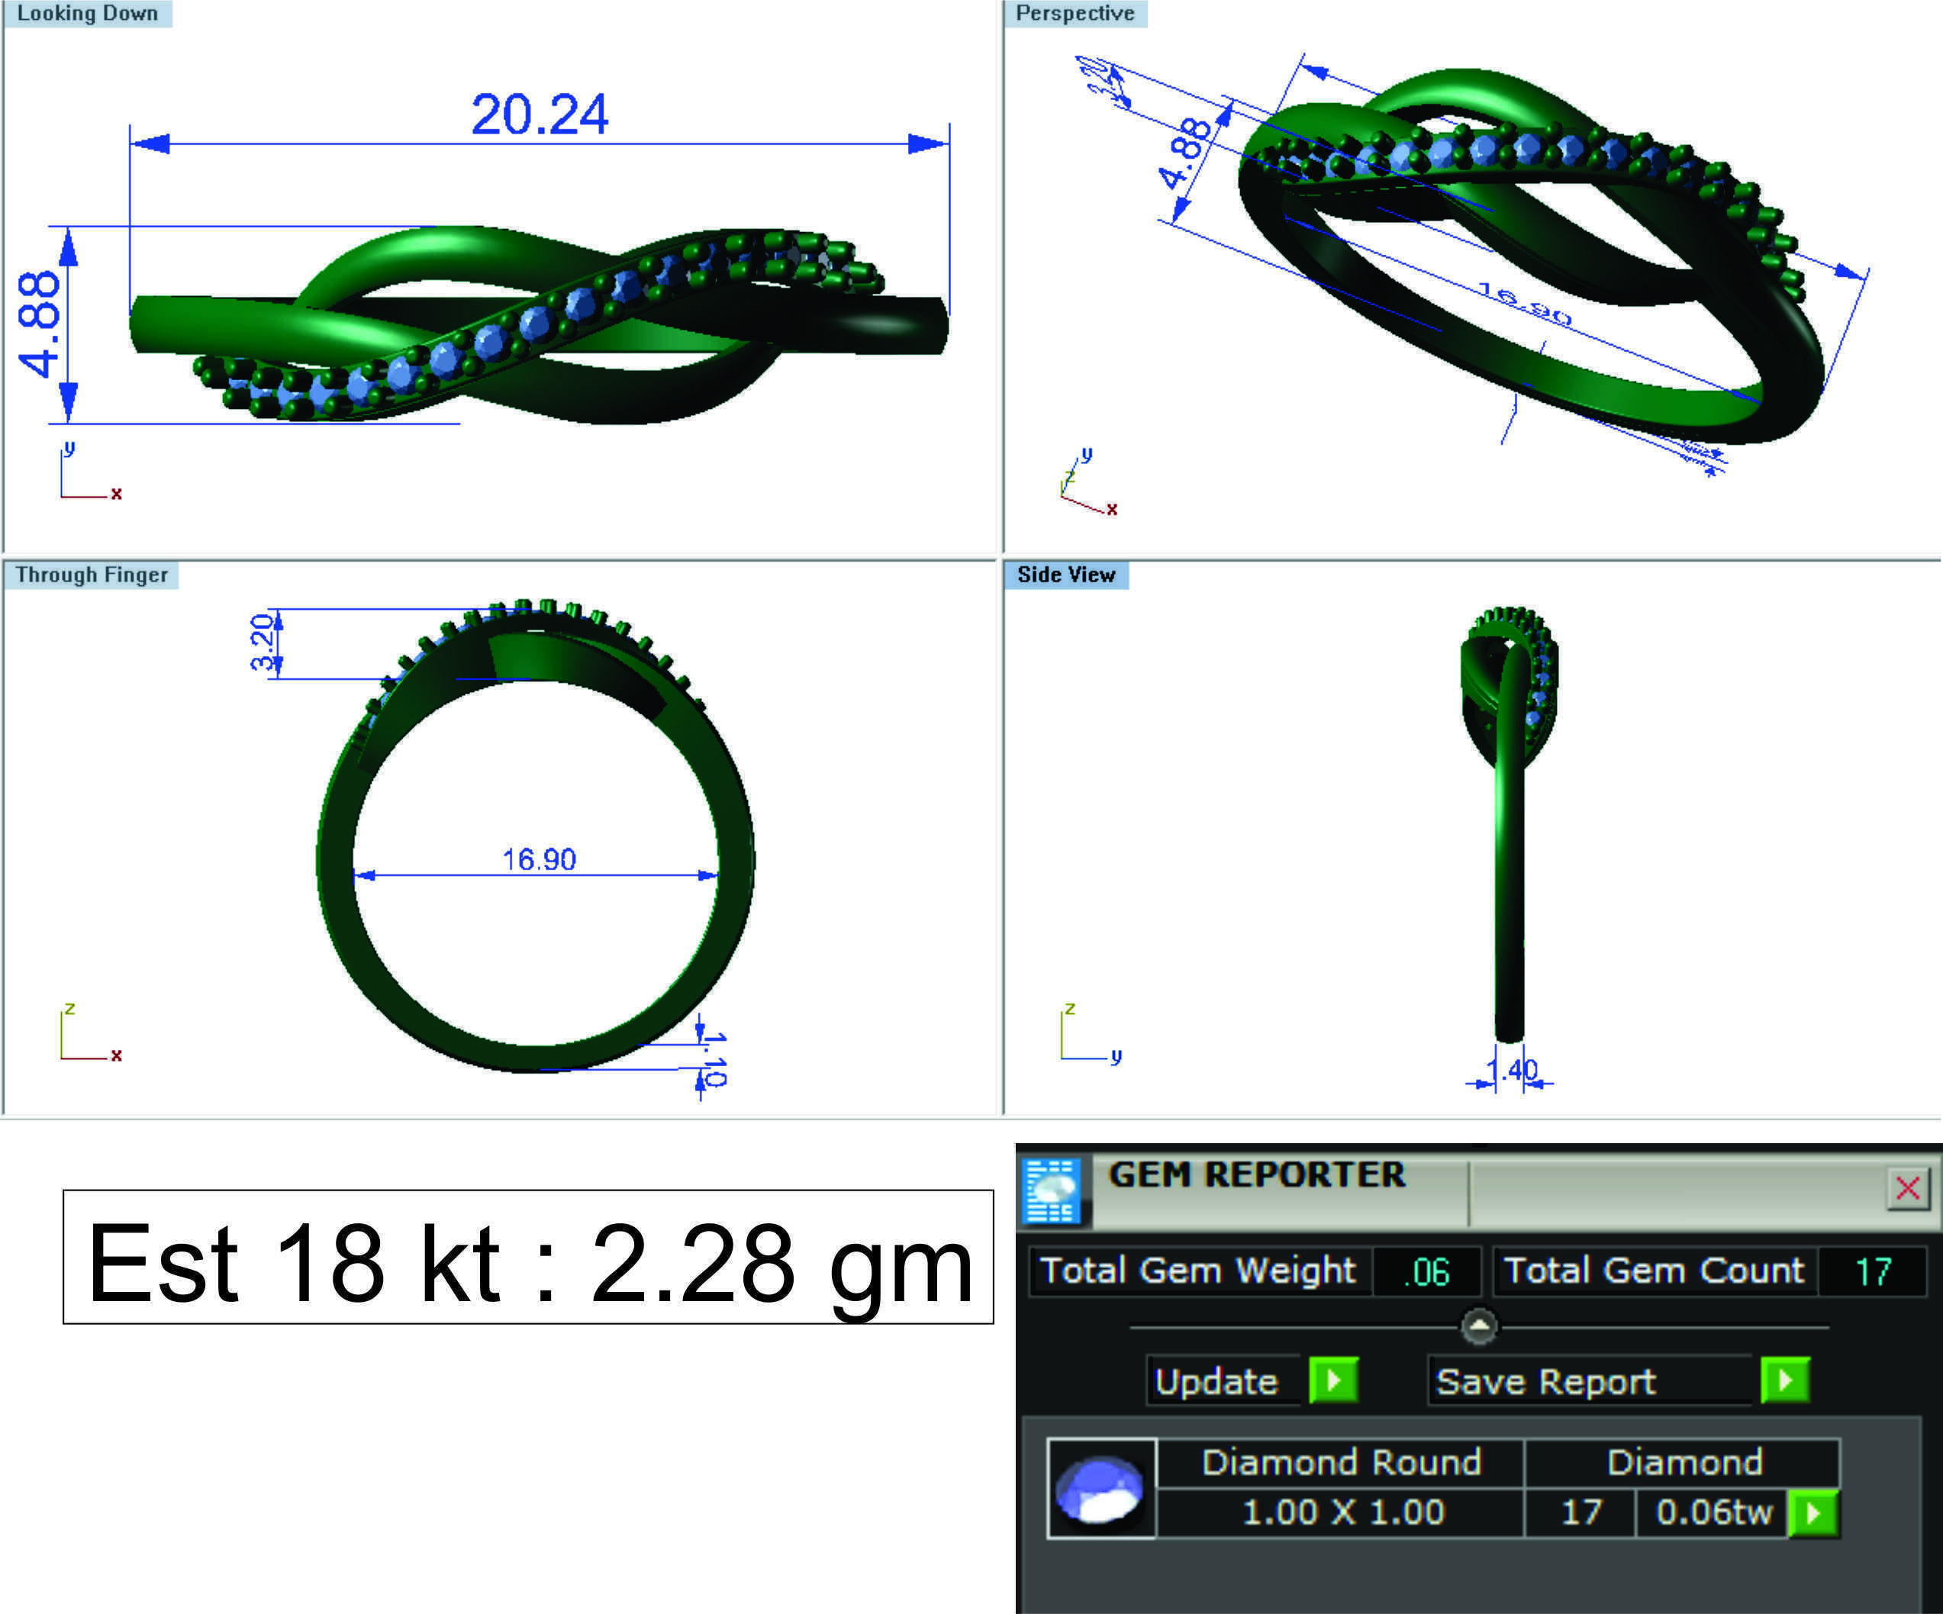Click the Update button
This screenshot has height=1614, width=1943.
coord(1223,1381)
